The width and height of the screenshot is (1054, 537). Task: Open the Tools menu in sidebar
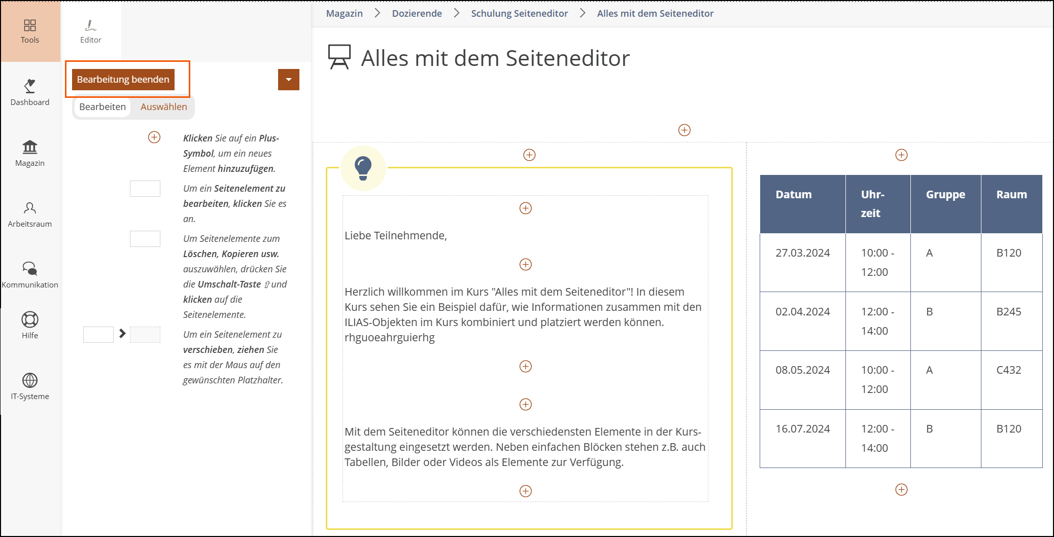coord(30,31)
